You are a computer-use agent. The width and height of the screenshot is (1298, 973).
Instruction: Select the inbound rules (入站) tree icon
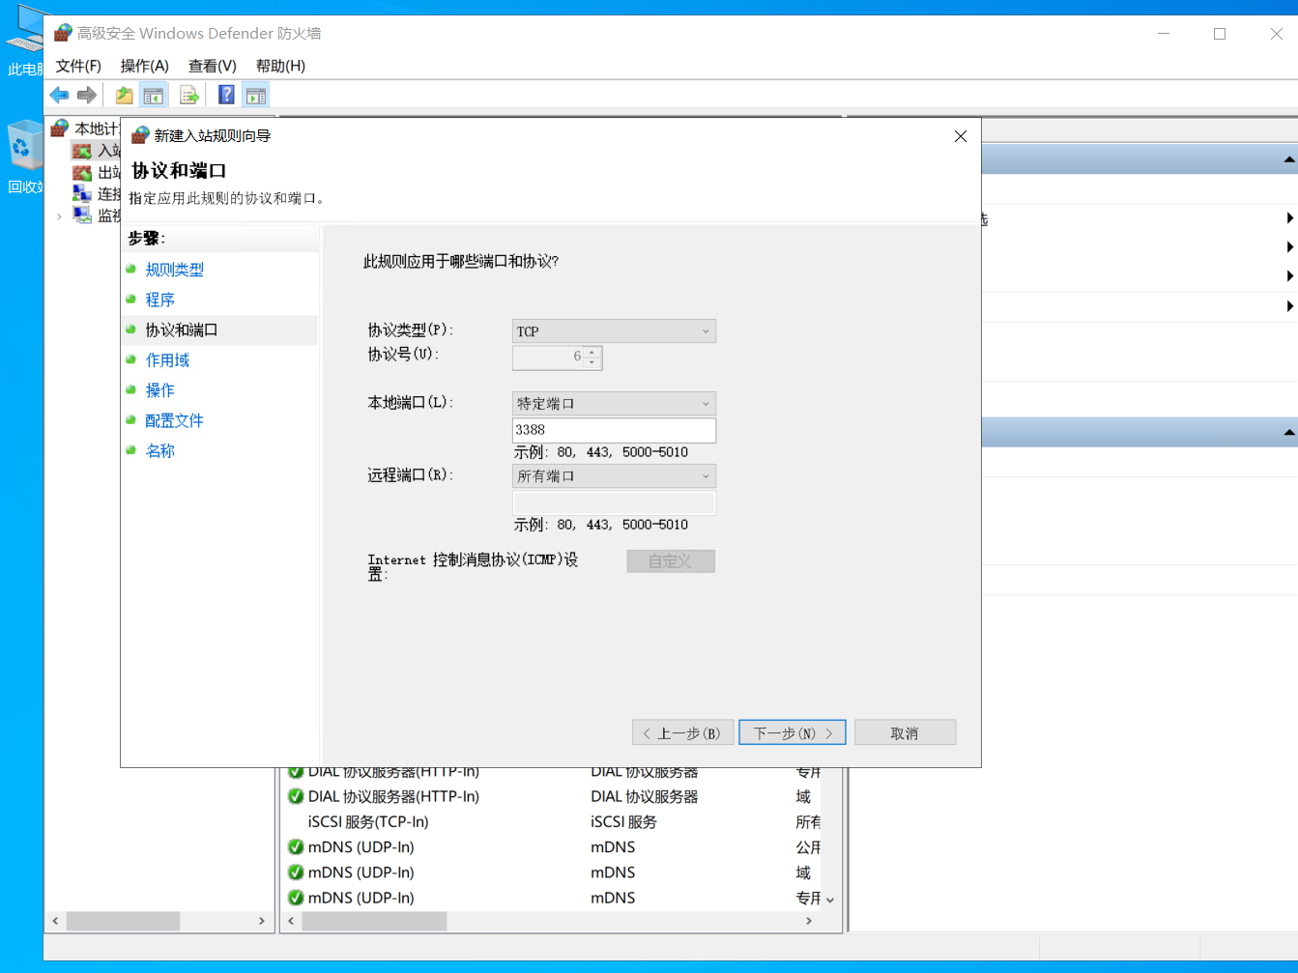coord(82,151)
